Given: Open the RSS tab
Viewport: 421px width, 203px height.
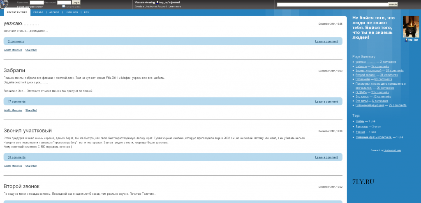Looking at the screenshot, I should tap(86, 12).
